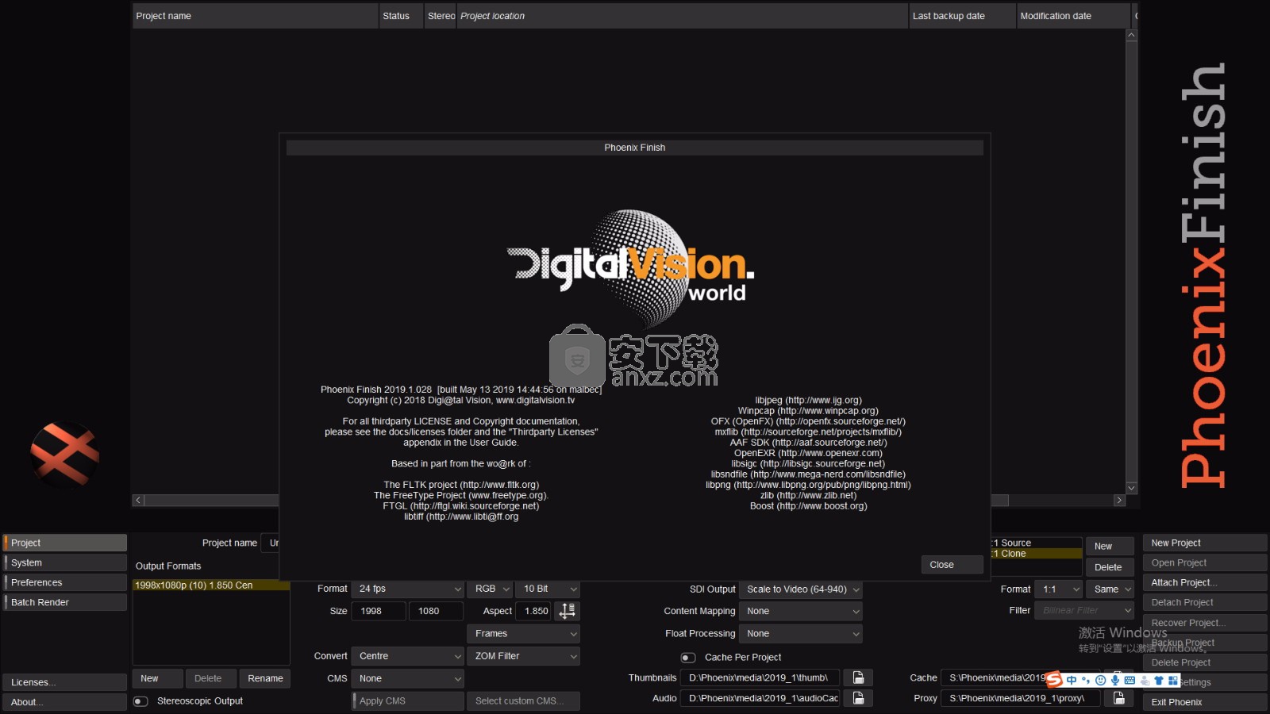The height and width of the screenshot is (714, 1270).
Task: Click the Aspect value field 1.850
Action: pyautogui.click(x=535, y=611)
